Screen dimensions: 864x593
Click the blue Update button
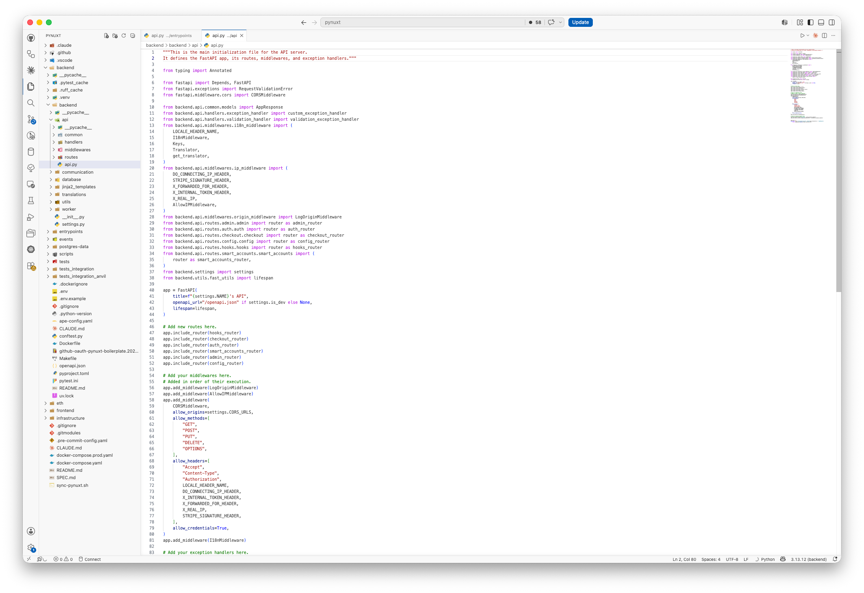[580, 22]
